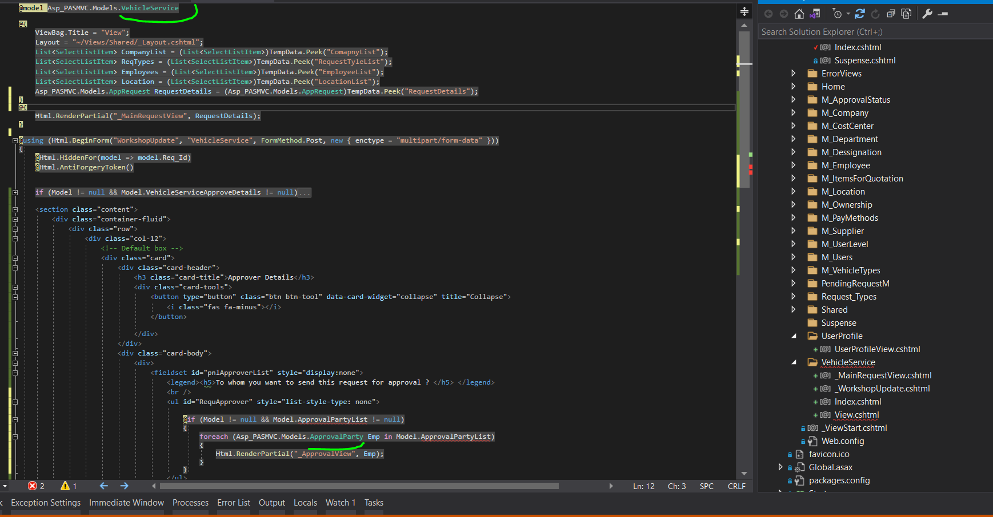The image size is (993, 517).
Task: Click the Home icon in Solution Explorer toolbar
Action: [x=799, y=14]
